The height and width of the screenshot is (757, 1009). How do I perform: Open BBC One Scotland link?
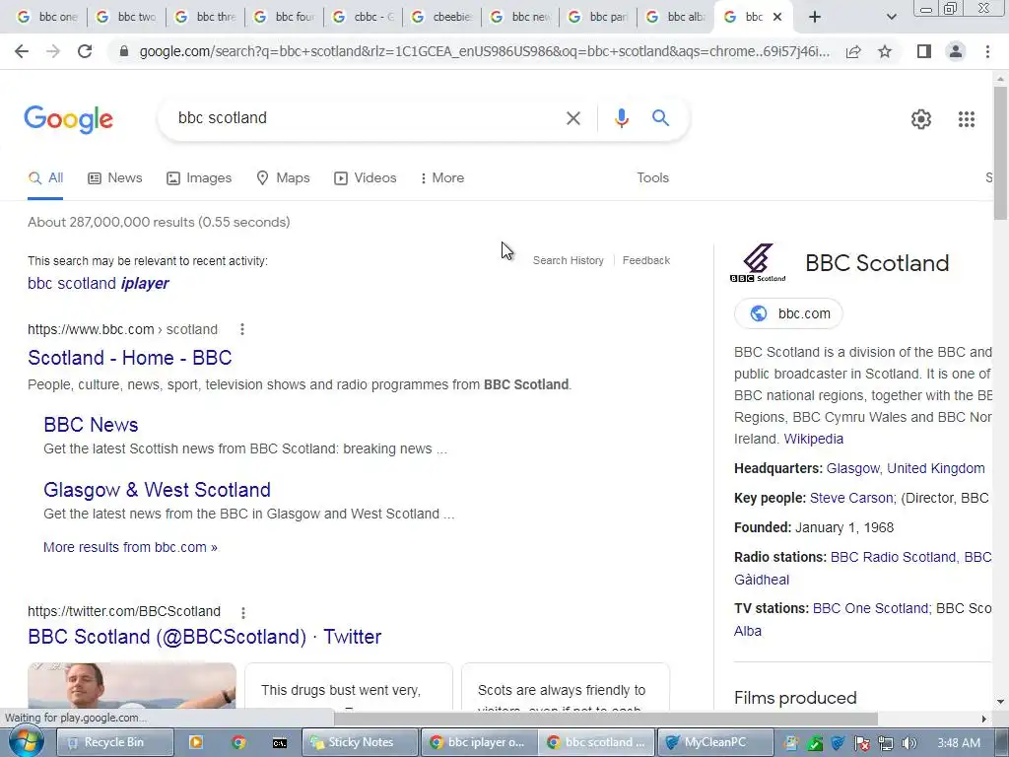click(x=870, y=609)
